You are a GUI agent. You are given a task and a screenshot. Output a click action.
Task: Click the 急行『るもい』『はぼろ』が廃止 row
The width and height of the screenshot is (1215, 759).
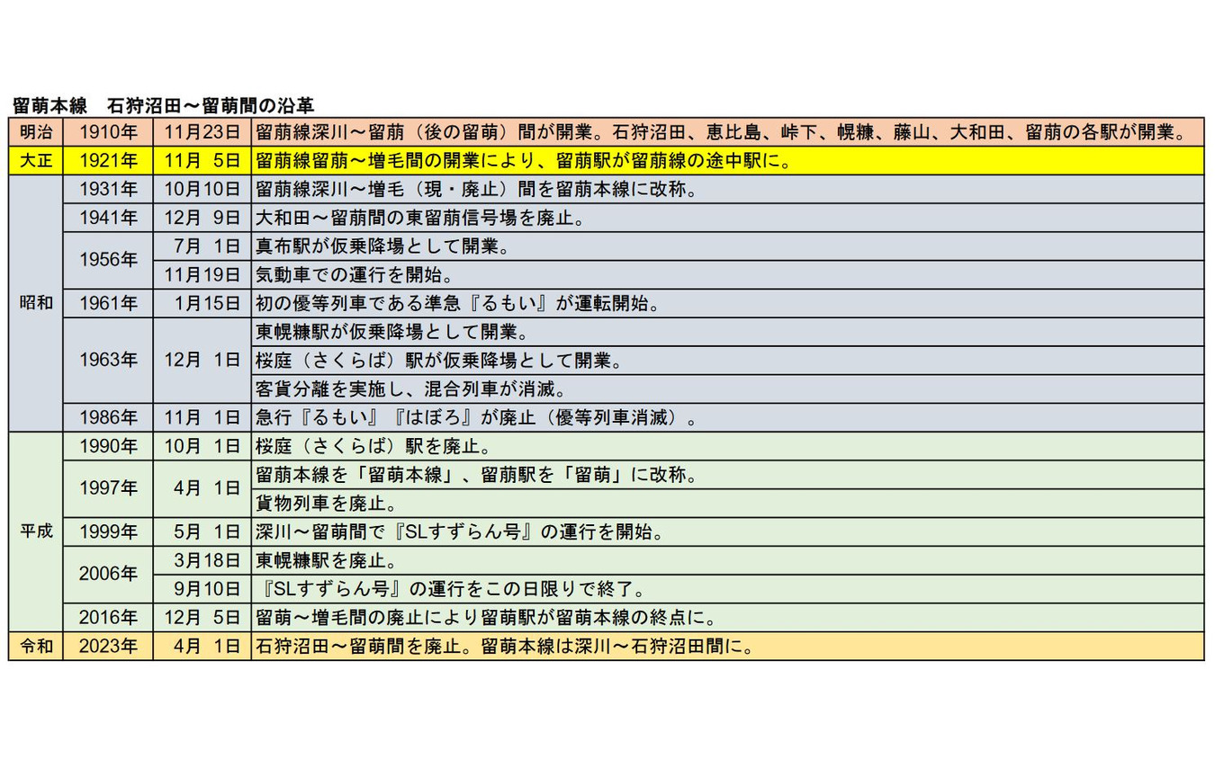(727, 417)
